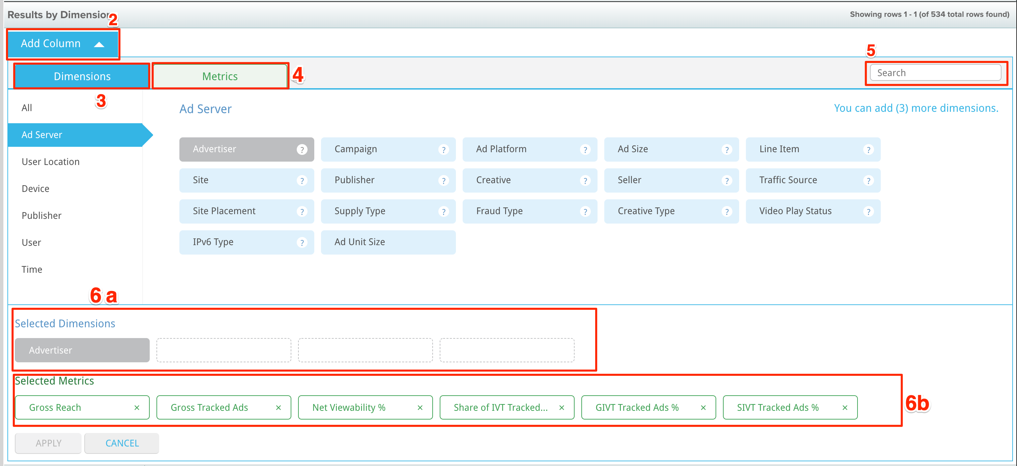The image size is (1017, 466).
Task: Show help tooltip for Campaign
Action: (x=443, y=149)
